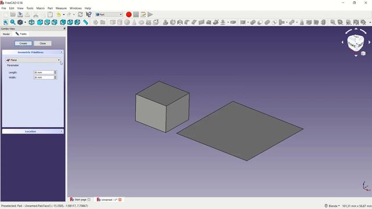Switch to left view icon

pyautogui.click(x=77, y=22)
